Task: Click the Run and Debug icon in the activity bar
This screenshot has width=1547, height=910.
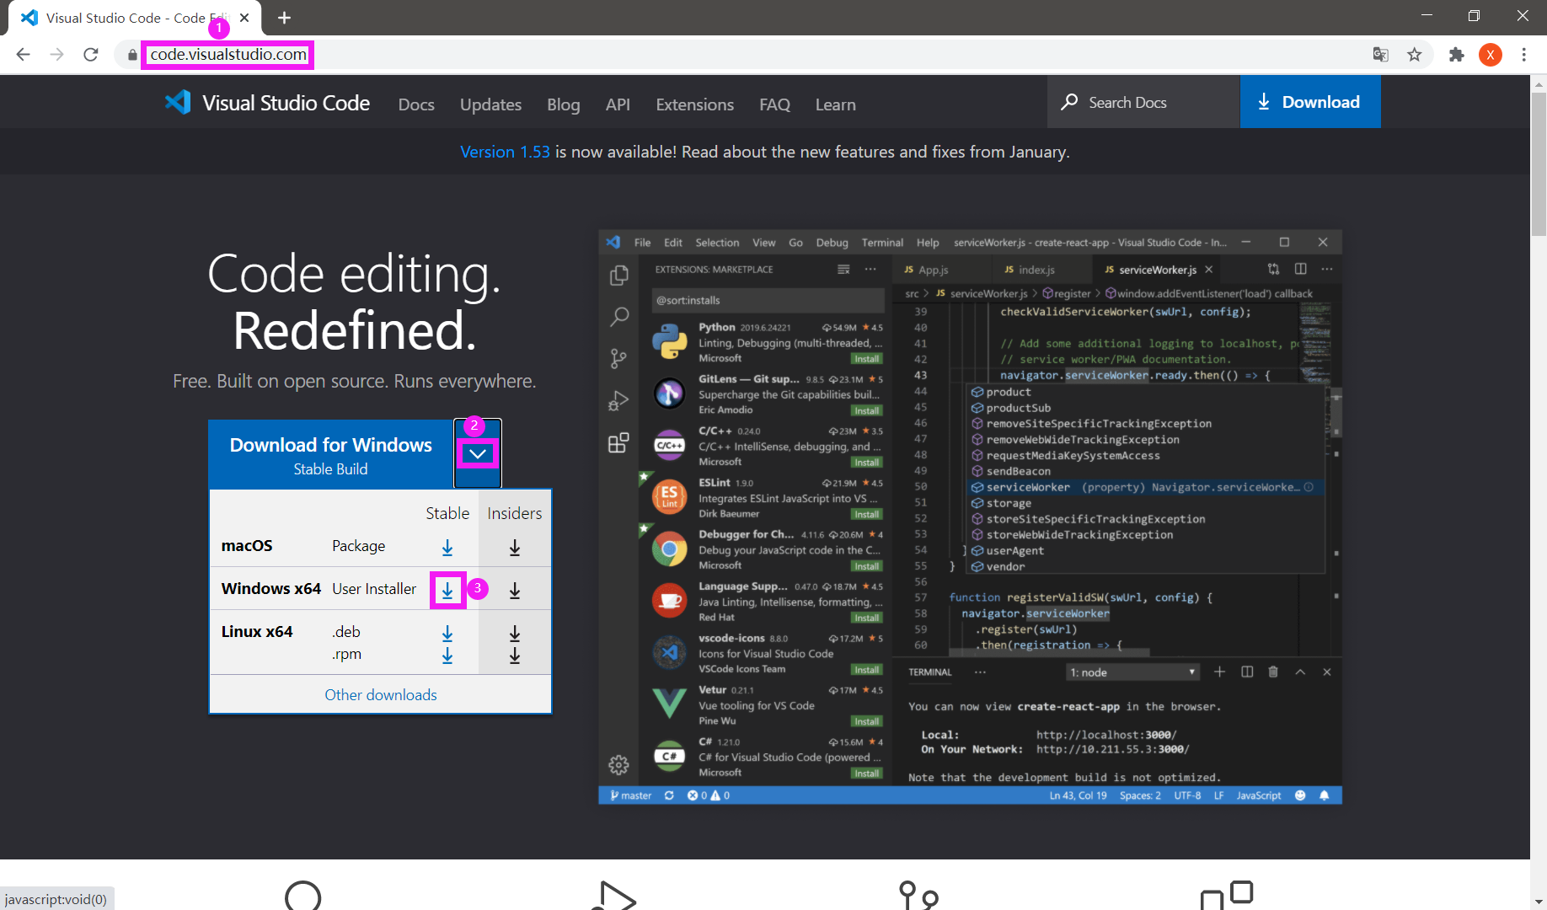Action: [619, 401]
